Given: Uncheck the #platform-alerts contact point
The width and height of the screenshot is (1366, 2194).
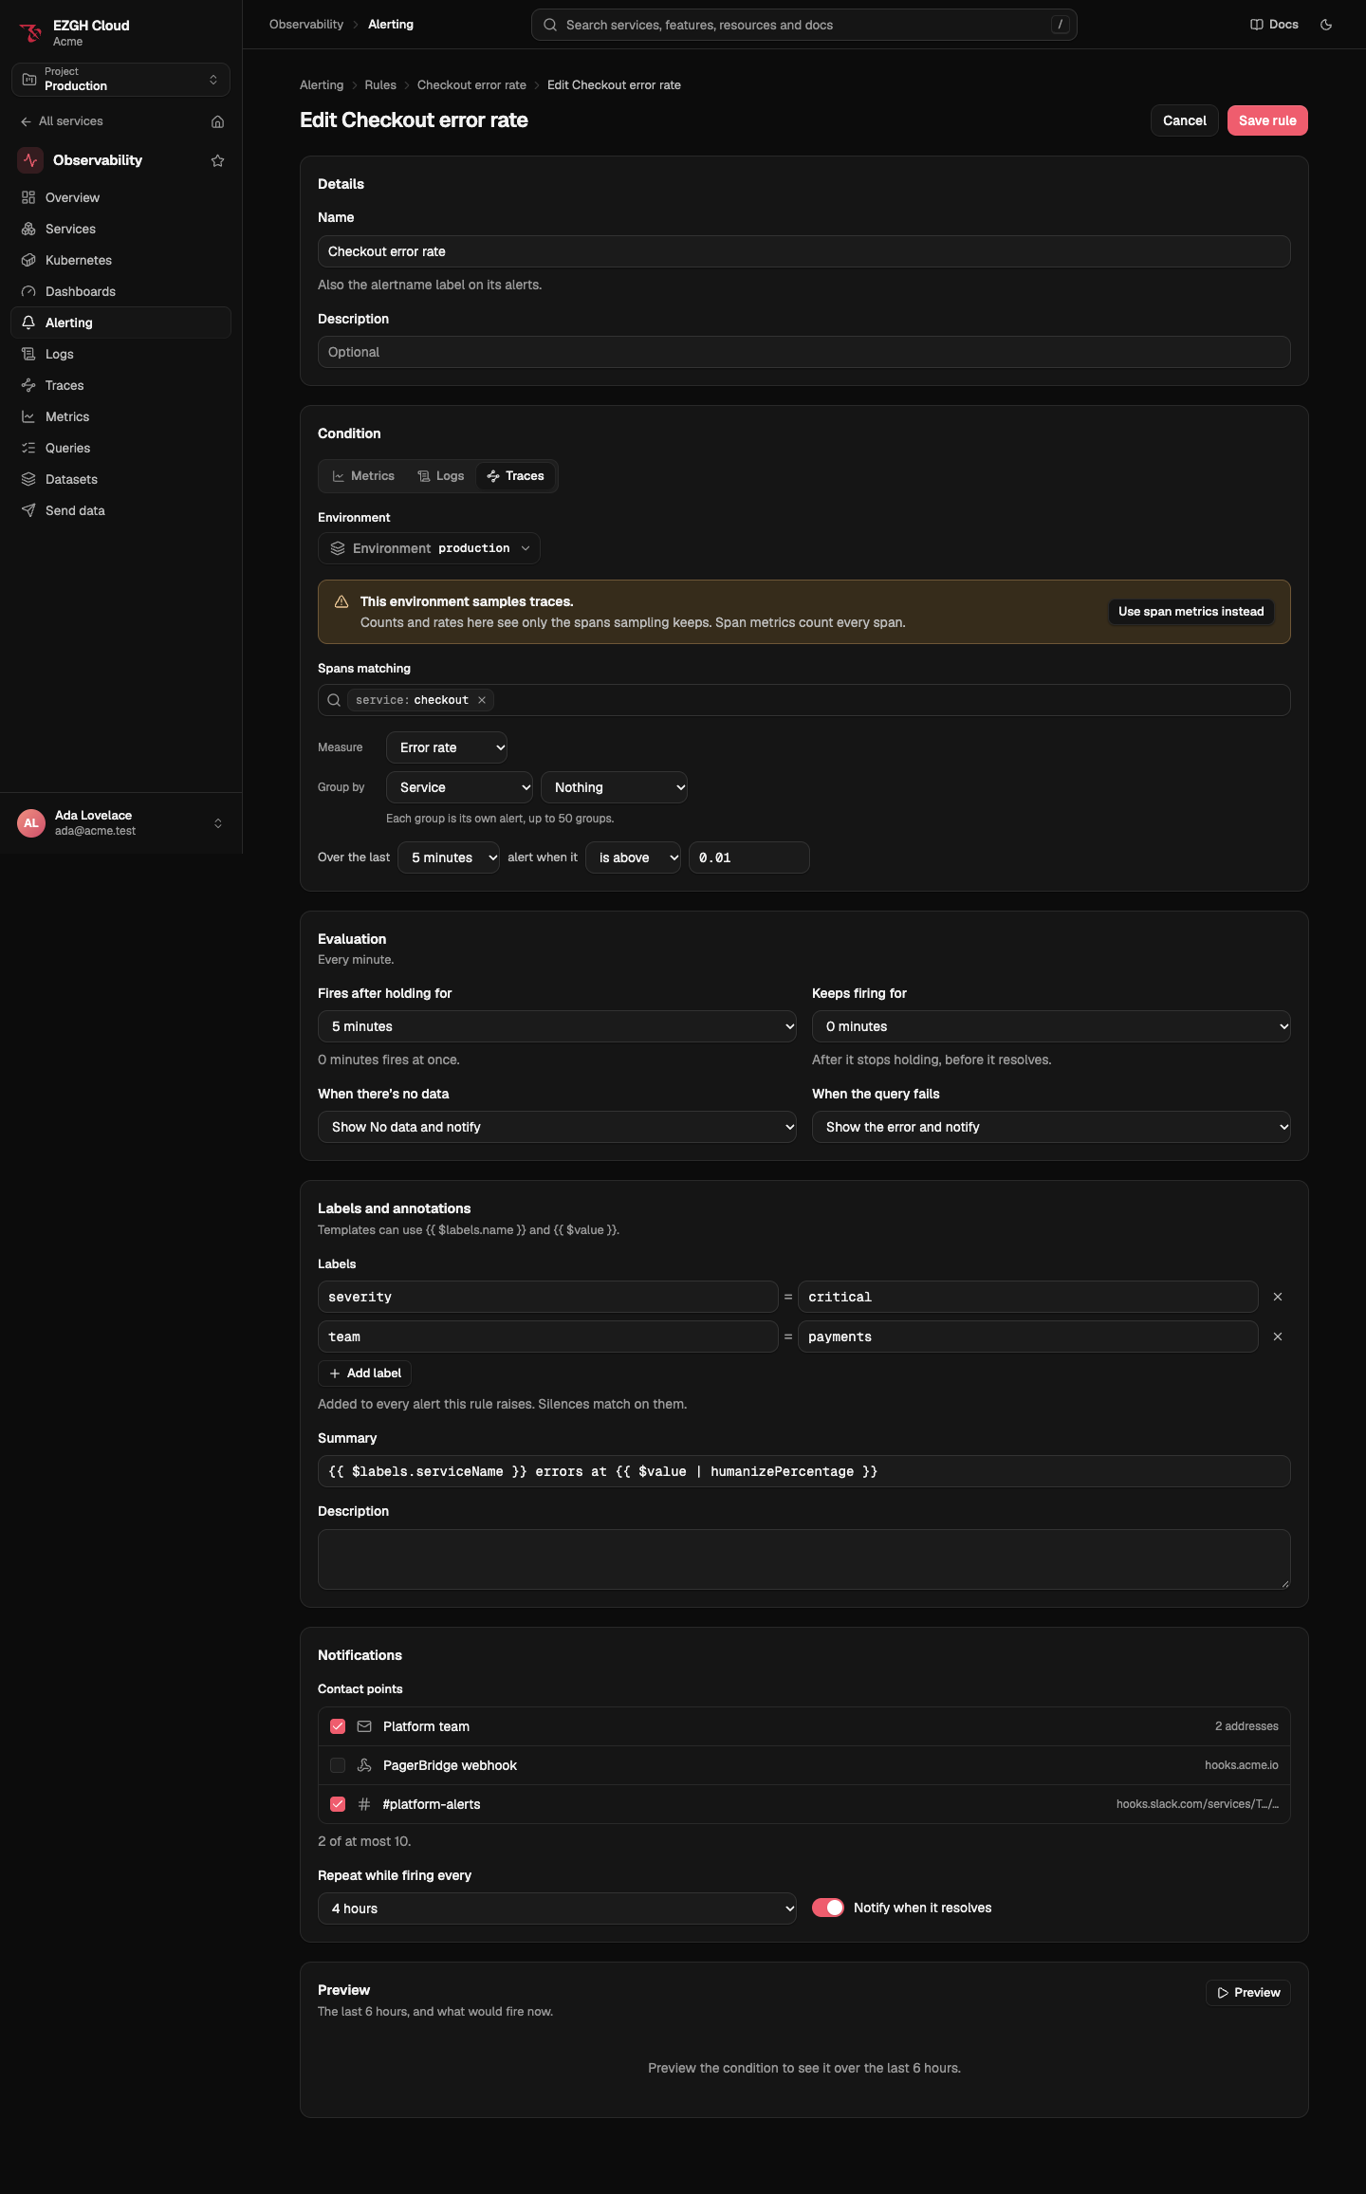Looking at the screenshot, I should click(x=338, y=1804).
